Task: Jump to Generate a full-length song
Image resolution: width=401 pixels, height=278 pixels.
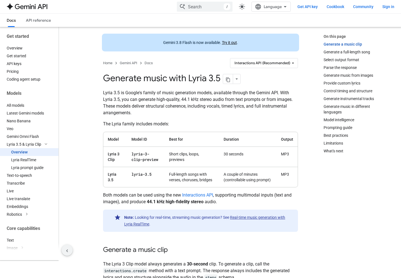Action: coord(347,52)
